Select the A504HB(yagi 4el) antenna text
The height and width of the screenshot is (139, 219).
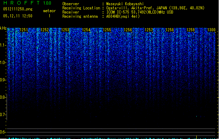[123, 16]
